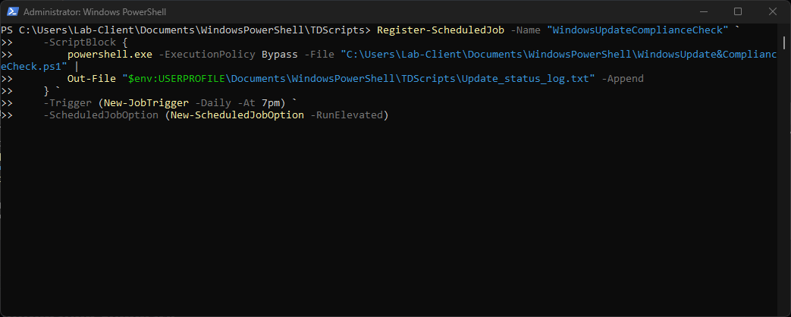Click the -ScriptBlock parameter
The width and height of the screenshot is (791, 317).
pos(80,42)
